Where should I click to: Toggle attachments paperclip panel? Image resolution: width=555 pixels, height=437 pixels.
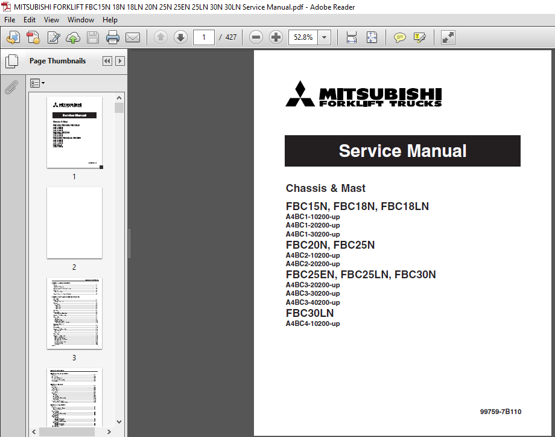[x=11, y=87]
